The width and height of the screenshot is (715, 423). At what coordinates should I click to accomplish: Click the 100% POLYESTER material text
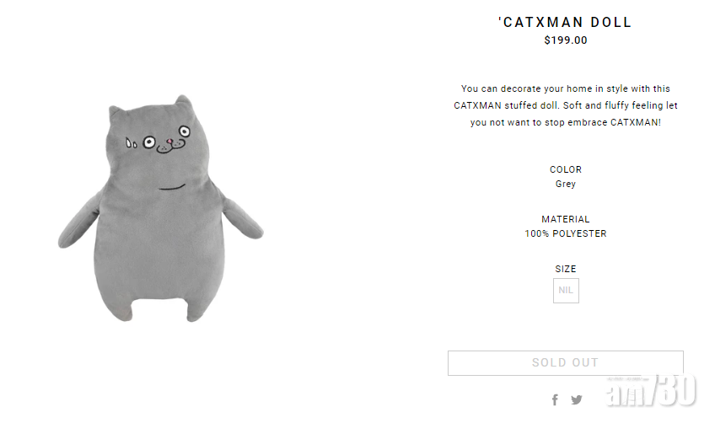[565, 233]
